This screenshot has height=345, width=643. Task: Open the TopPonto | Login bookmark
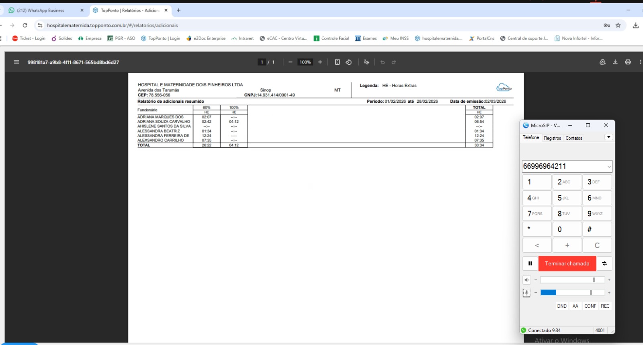click(160, 39)
